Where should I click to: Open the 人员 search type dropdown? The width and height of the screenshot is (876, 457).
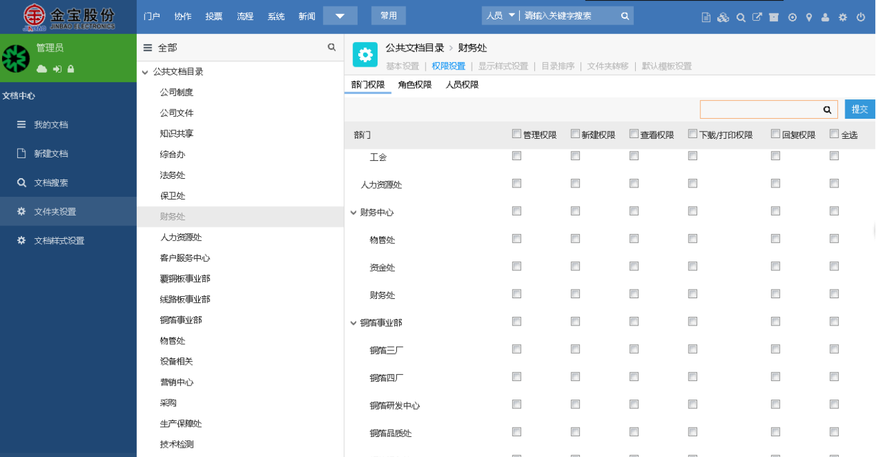[x=501, y=15]
